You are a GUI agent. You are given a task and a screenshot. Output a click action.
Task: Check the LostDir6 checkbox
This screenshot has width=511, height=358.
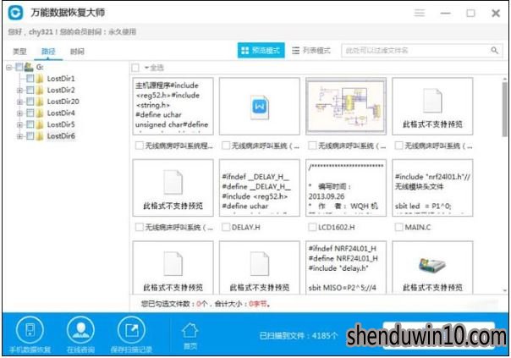pos(30,135)
